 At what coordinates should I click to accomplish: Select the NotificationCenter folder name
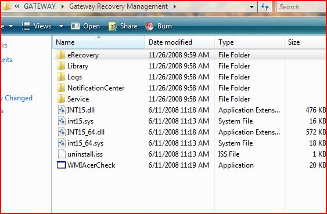click(x=96, y=88)
